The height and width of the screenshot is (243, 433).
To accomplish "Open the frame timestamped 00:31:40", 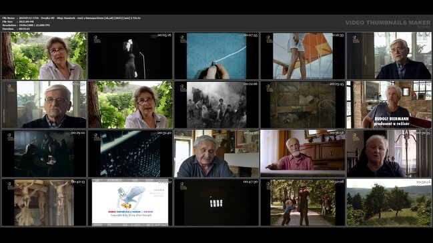I will coord(130,154).
